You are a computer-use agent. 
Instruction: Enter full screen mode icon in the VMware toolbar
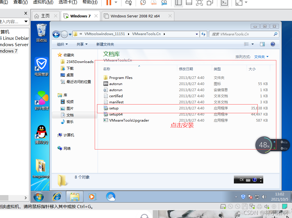pyautogui.click(x=199, y=2)
